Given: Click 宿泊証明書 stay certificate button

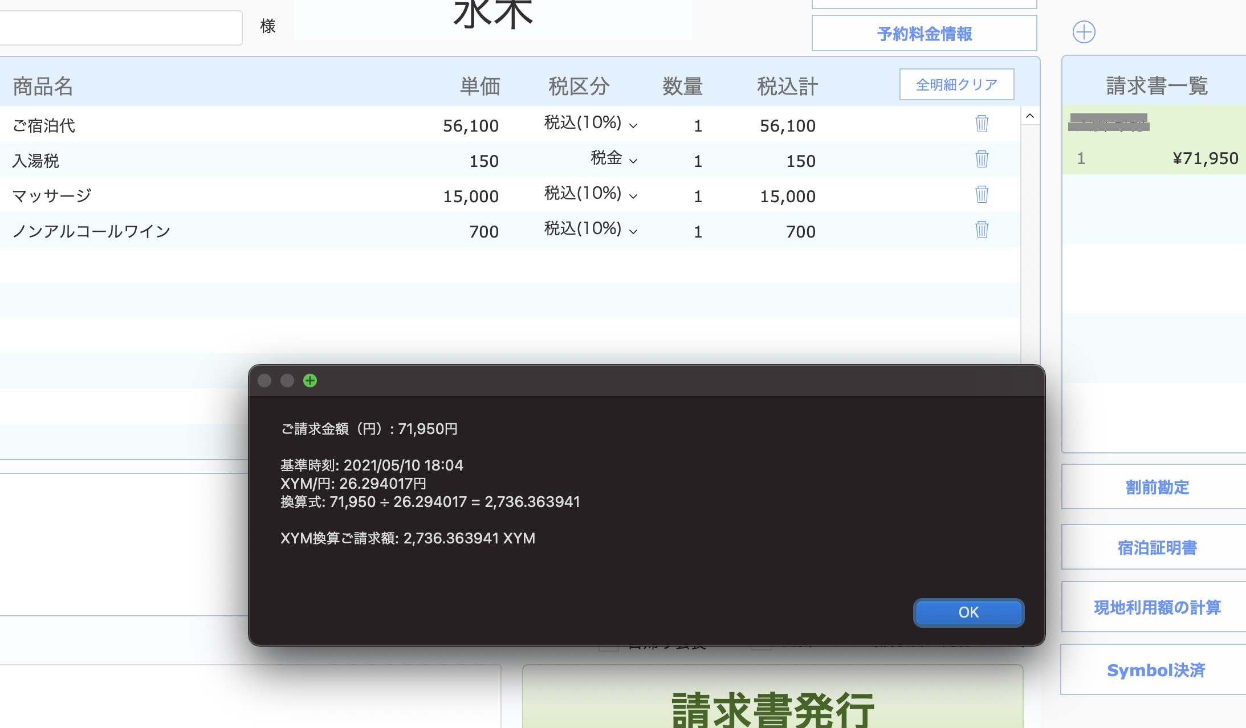Looking at the screenshot, I should click(x=1157, y=547).
